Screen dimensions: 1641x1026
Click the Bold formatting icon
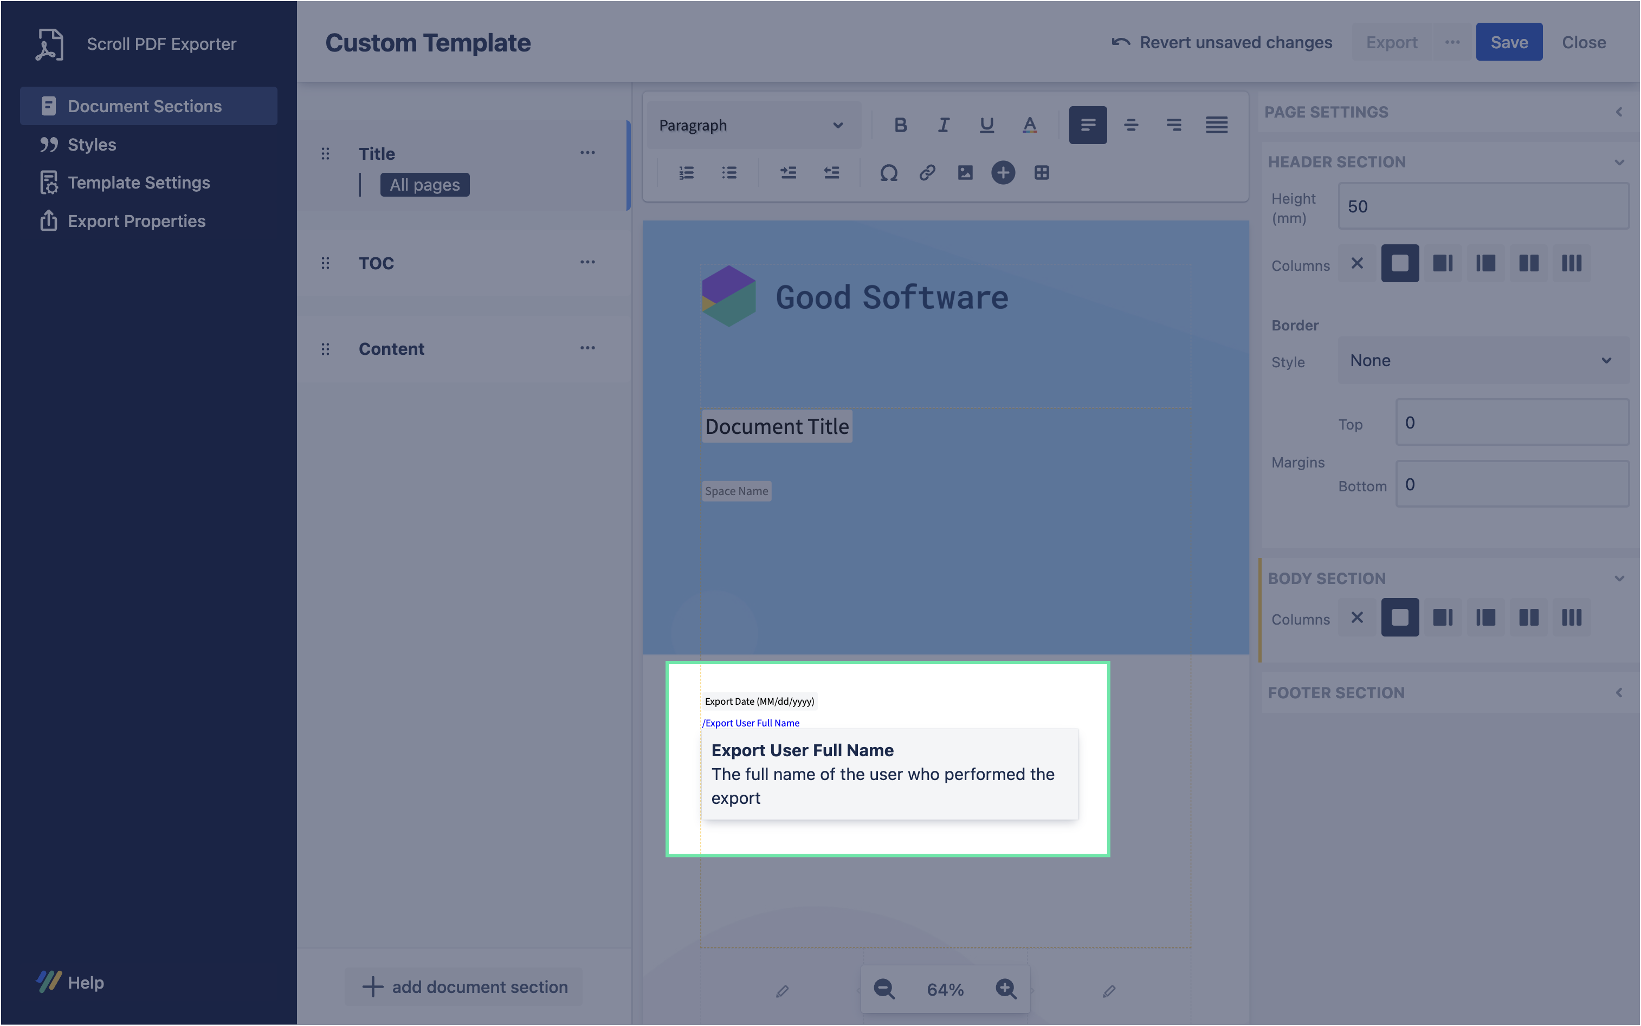[901, 125]
